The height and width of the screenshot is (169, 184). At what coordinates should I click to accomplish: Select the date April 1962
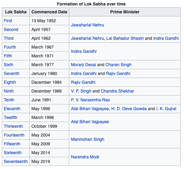click(41, 38)
